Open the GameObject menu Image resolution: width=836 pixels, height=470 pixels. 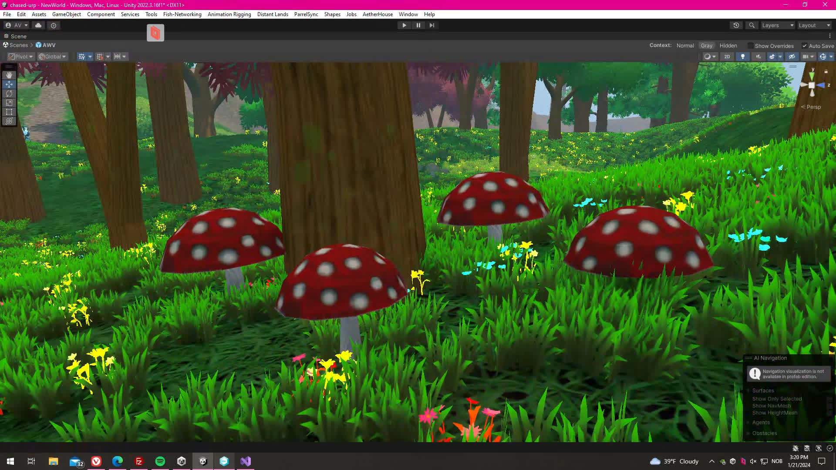pyautogui.click(x=66, y=14)
